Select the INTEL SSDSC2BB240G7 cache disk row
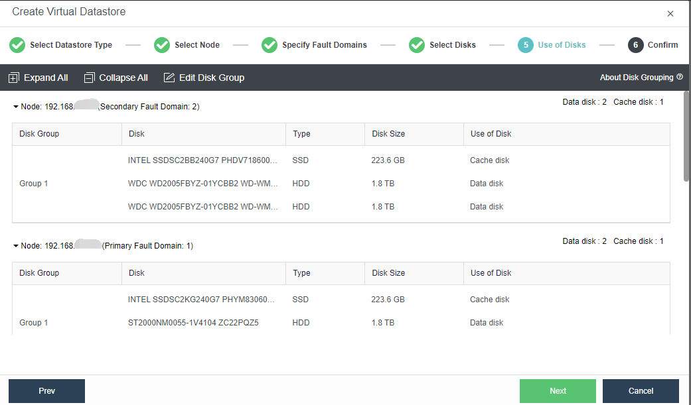 point(202,160)
